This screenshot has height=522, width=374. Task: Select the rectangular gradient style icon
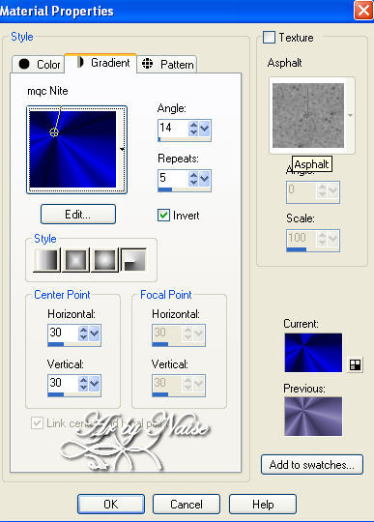(75, 260)
